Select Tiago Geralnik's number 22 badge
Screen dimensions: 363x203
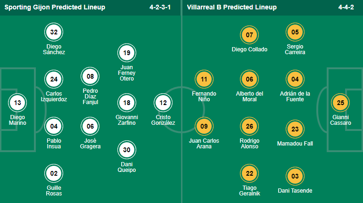[249, 173]
